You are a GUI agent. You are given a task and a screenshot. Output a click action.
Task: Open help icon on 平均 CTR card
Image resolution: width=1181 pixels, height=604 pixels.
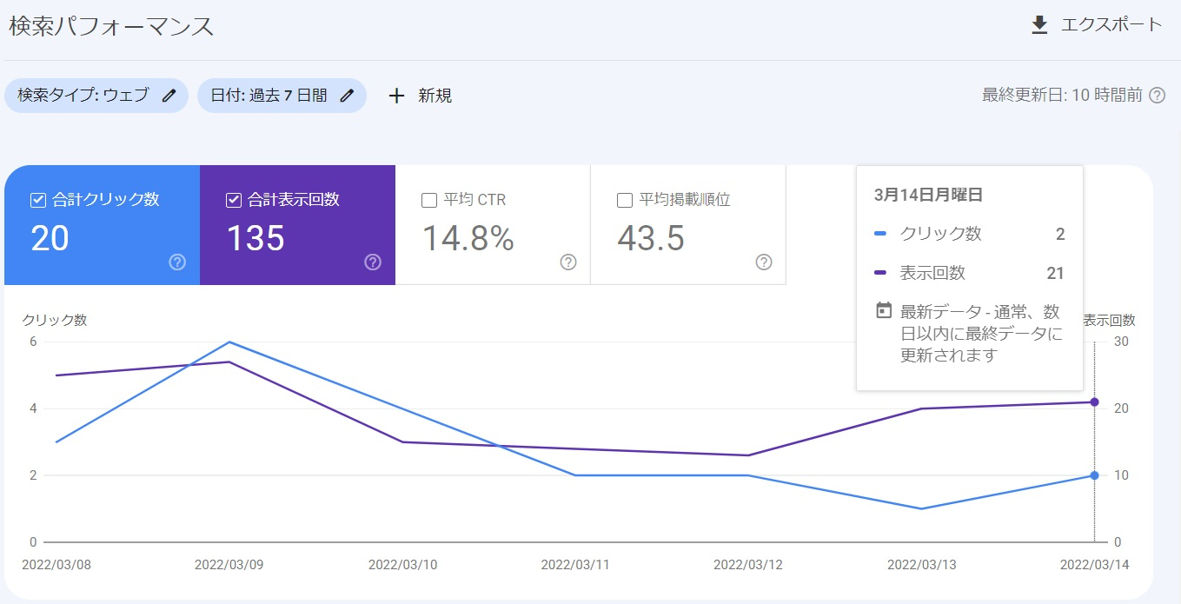(x=568, y=262)
